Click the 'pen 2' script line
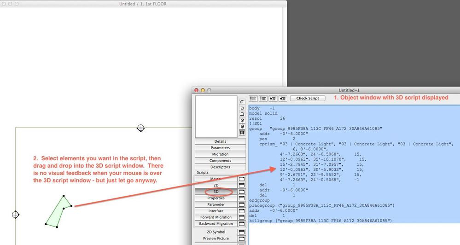This screenshot has width=460, height=245. 277,139
